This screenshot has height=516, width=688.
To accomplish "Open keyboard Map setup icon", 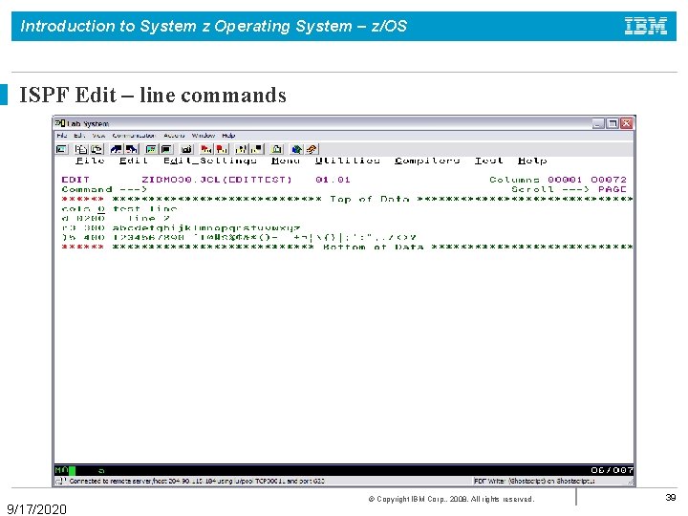I will pos(186,149).
